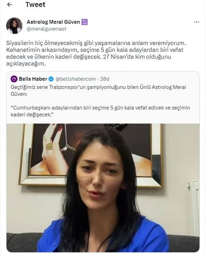
Task: Click the quoted Cumhurbaşkanı adaylarından prediction text
Action: tap(100, 111)
